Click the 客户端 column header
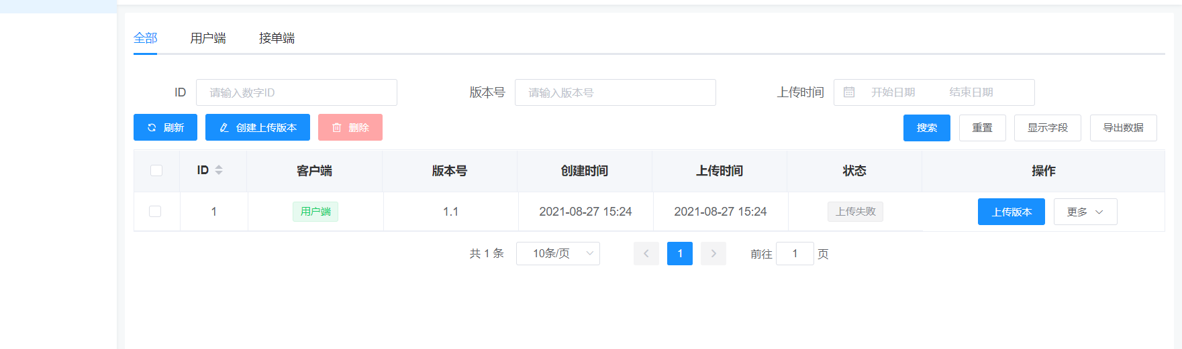Image resolution: width=1182 pixels, height=349 pixels. coord(315,171)
